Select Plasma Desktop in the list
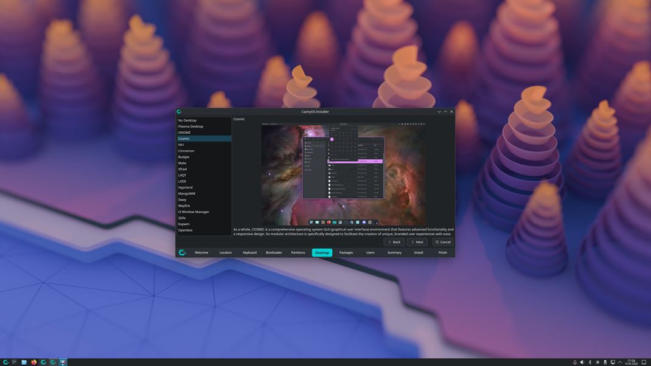This screenshot has height=366, width=651. pos(204,126)
